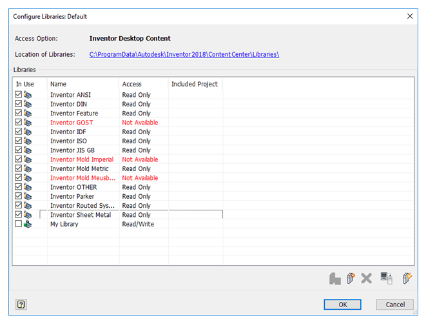Image resolution: width=426 pixels, height=322 pixels.
Task: Confirm with the OK button
Action: 342,305
